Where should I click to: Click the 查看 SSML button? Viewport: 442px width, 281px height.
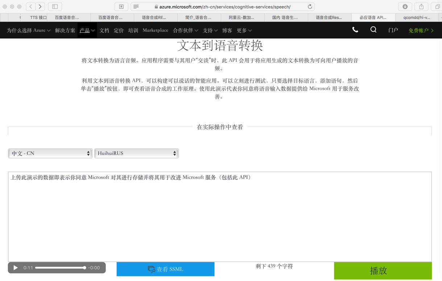click(x=165, y=269)
